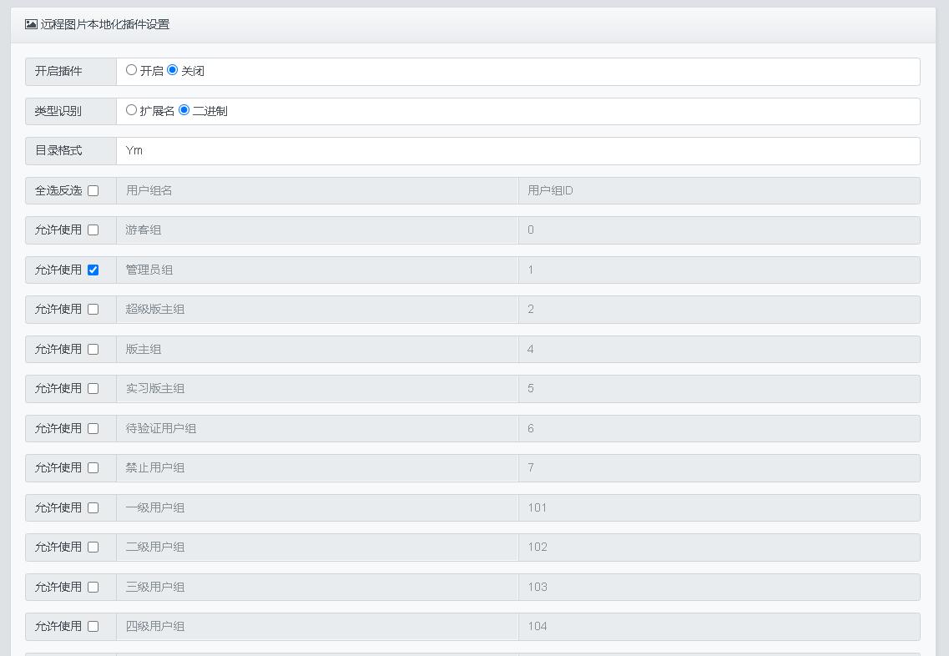The height and width of the screenshot is (656, 949).
Task: Tick the checkbox for 禁止用户组
Action: point(93,468)
